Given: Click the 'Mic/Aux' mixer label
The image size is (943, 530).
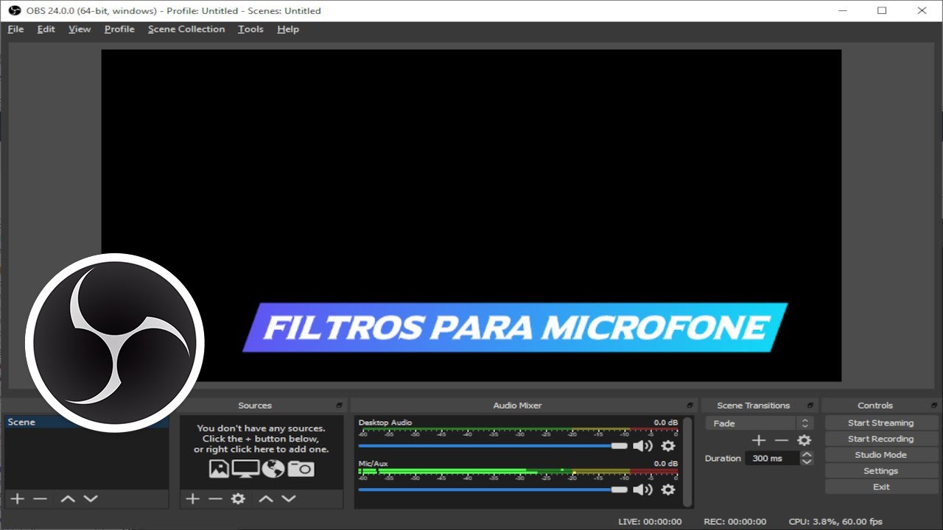Looking at the screenshot, I should [x=373, y=464].
